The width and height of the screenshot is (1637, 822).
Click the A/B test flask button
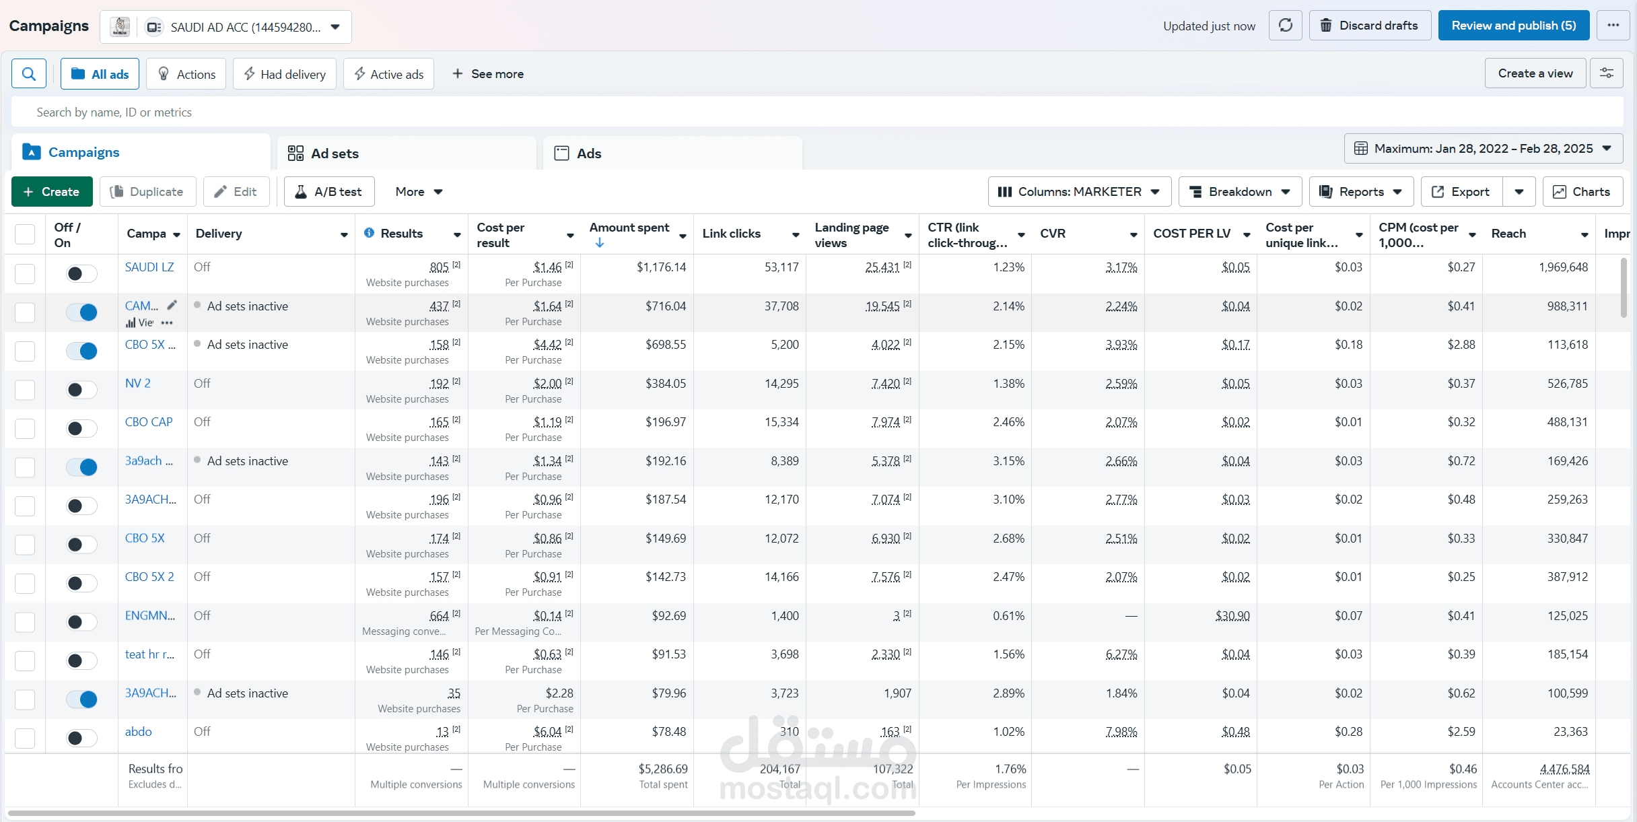click(329, 192)
